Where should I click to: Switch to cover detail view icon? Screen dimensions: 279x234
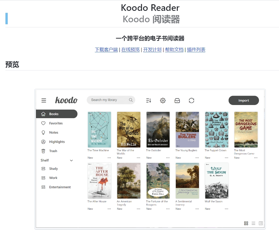pyautogui.click(x=261, y=223)
